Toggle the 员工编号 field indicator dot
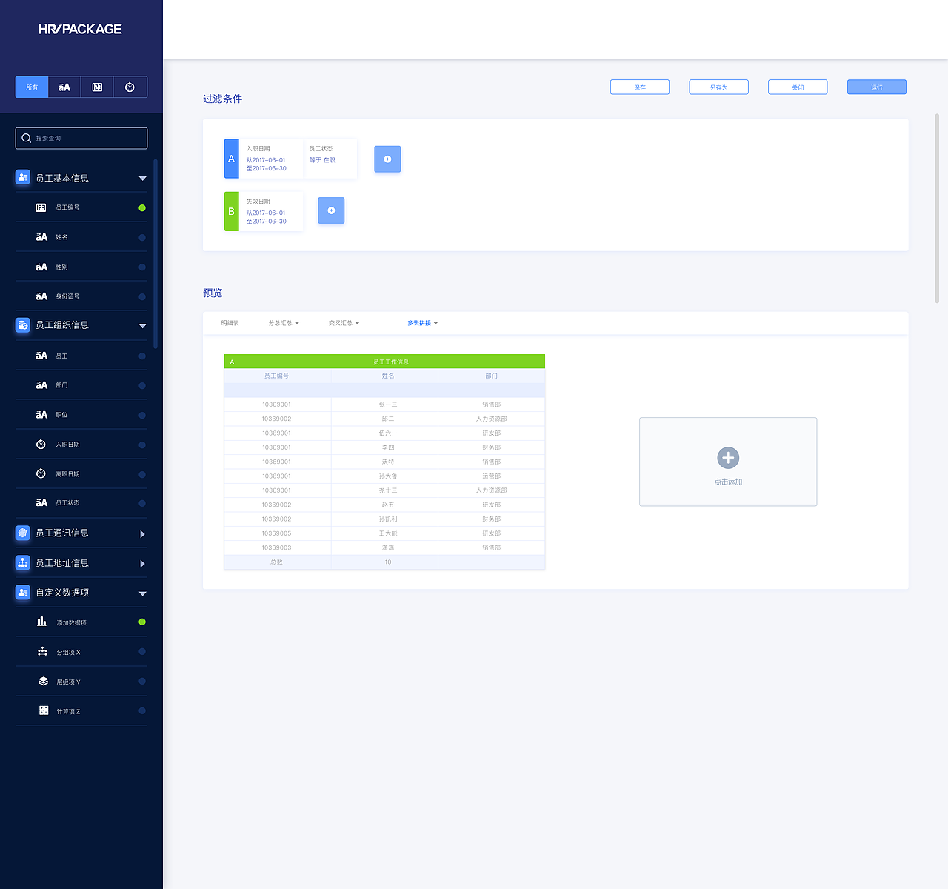 [142, 208]
